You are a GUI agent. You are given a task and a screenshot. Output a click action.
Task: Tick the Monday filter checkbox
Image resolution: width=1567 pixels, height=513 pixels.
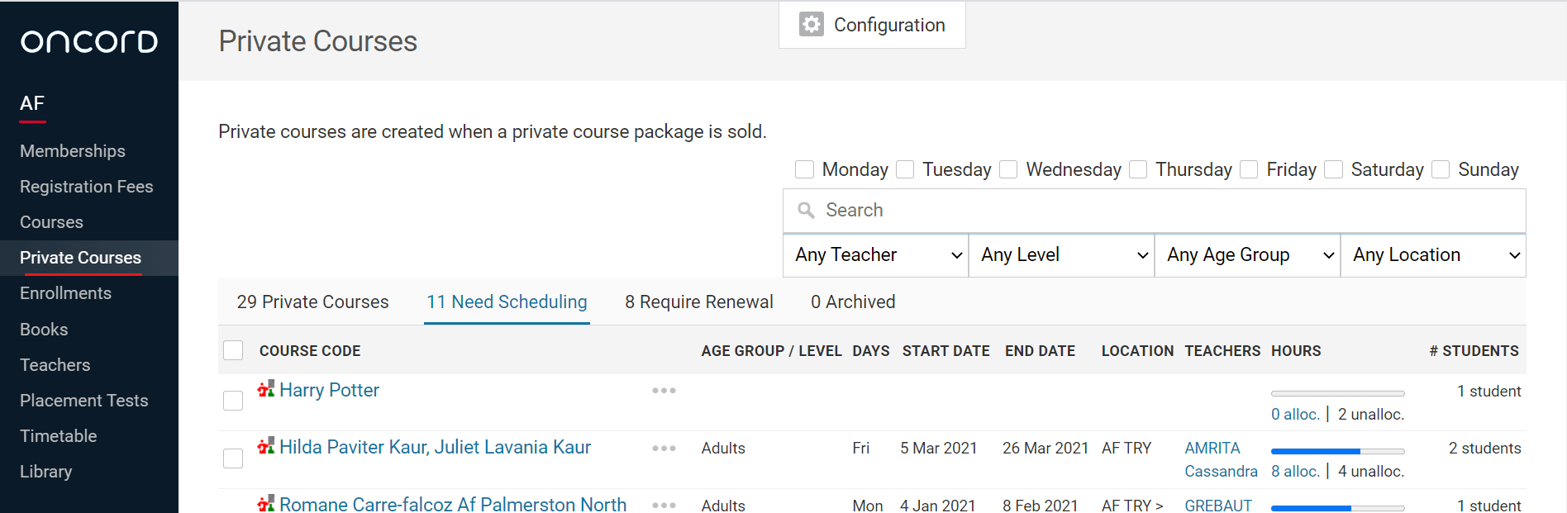click(804, 169)
